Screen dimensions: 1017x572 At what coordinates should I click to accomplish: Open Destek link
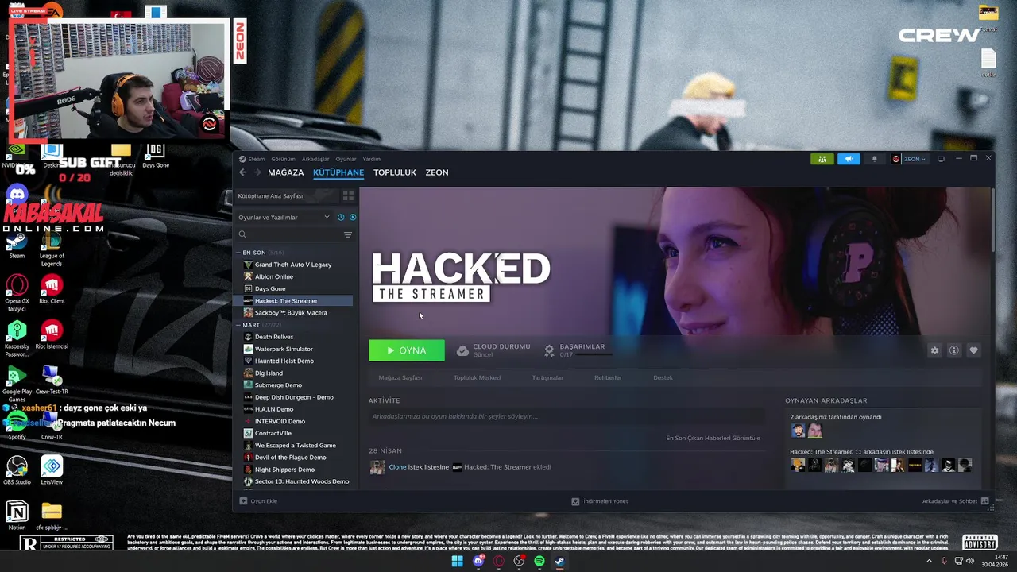pos(663,378)
